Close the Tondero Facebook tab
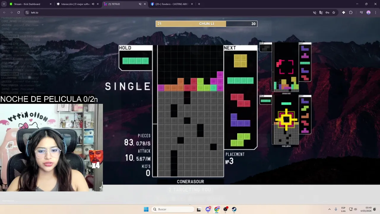Viewport: 380px width, 214px height. [x=192, y=4]
